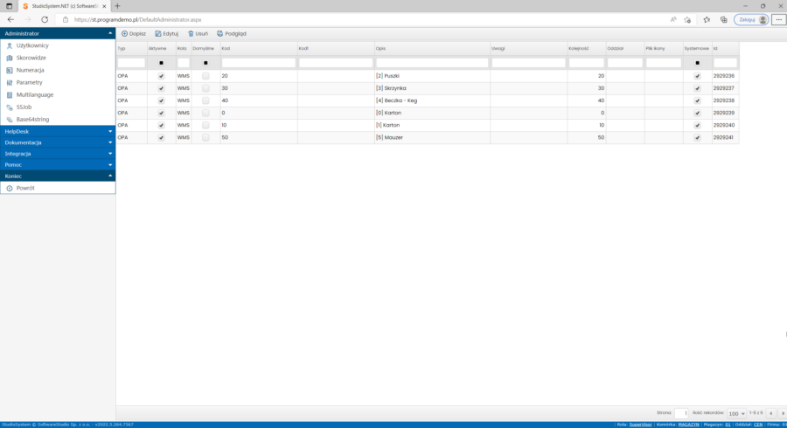Go back in browser history
Viewport: 787px width, 428px height.
click(x=10, y=19)
